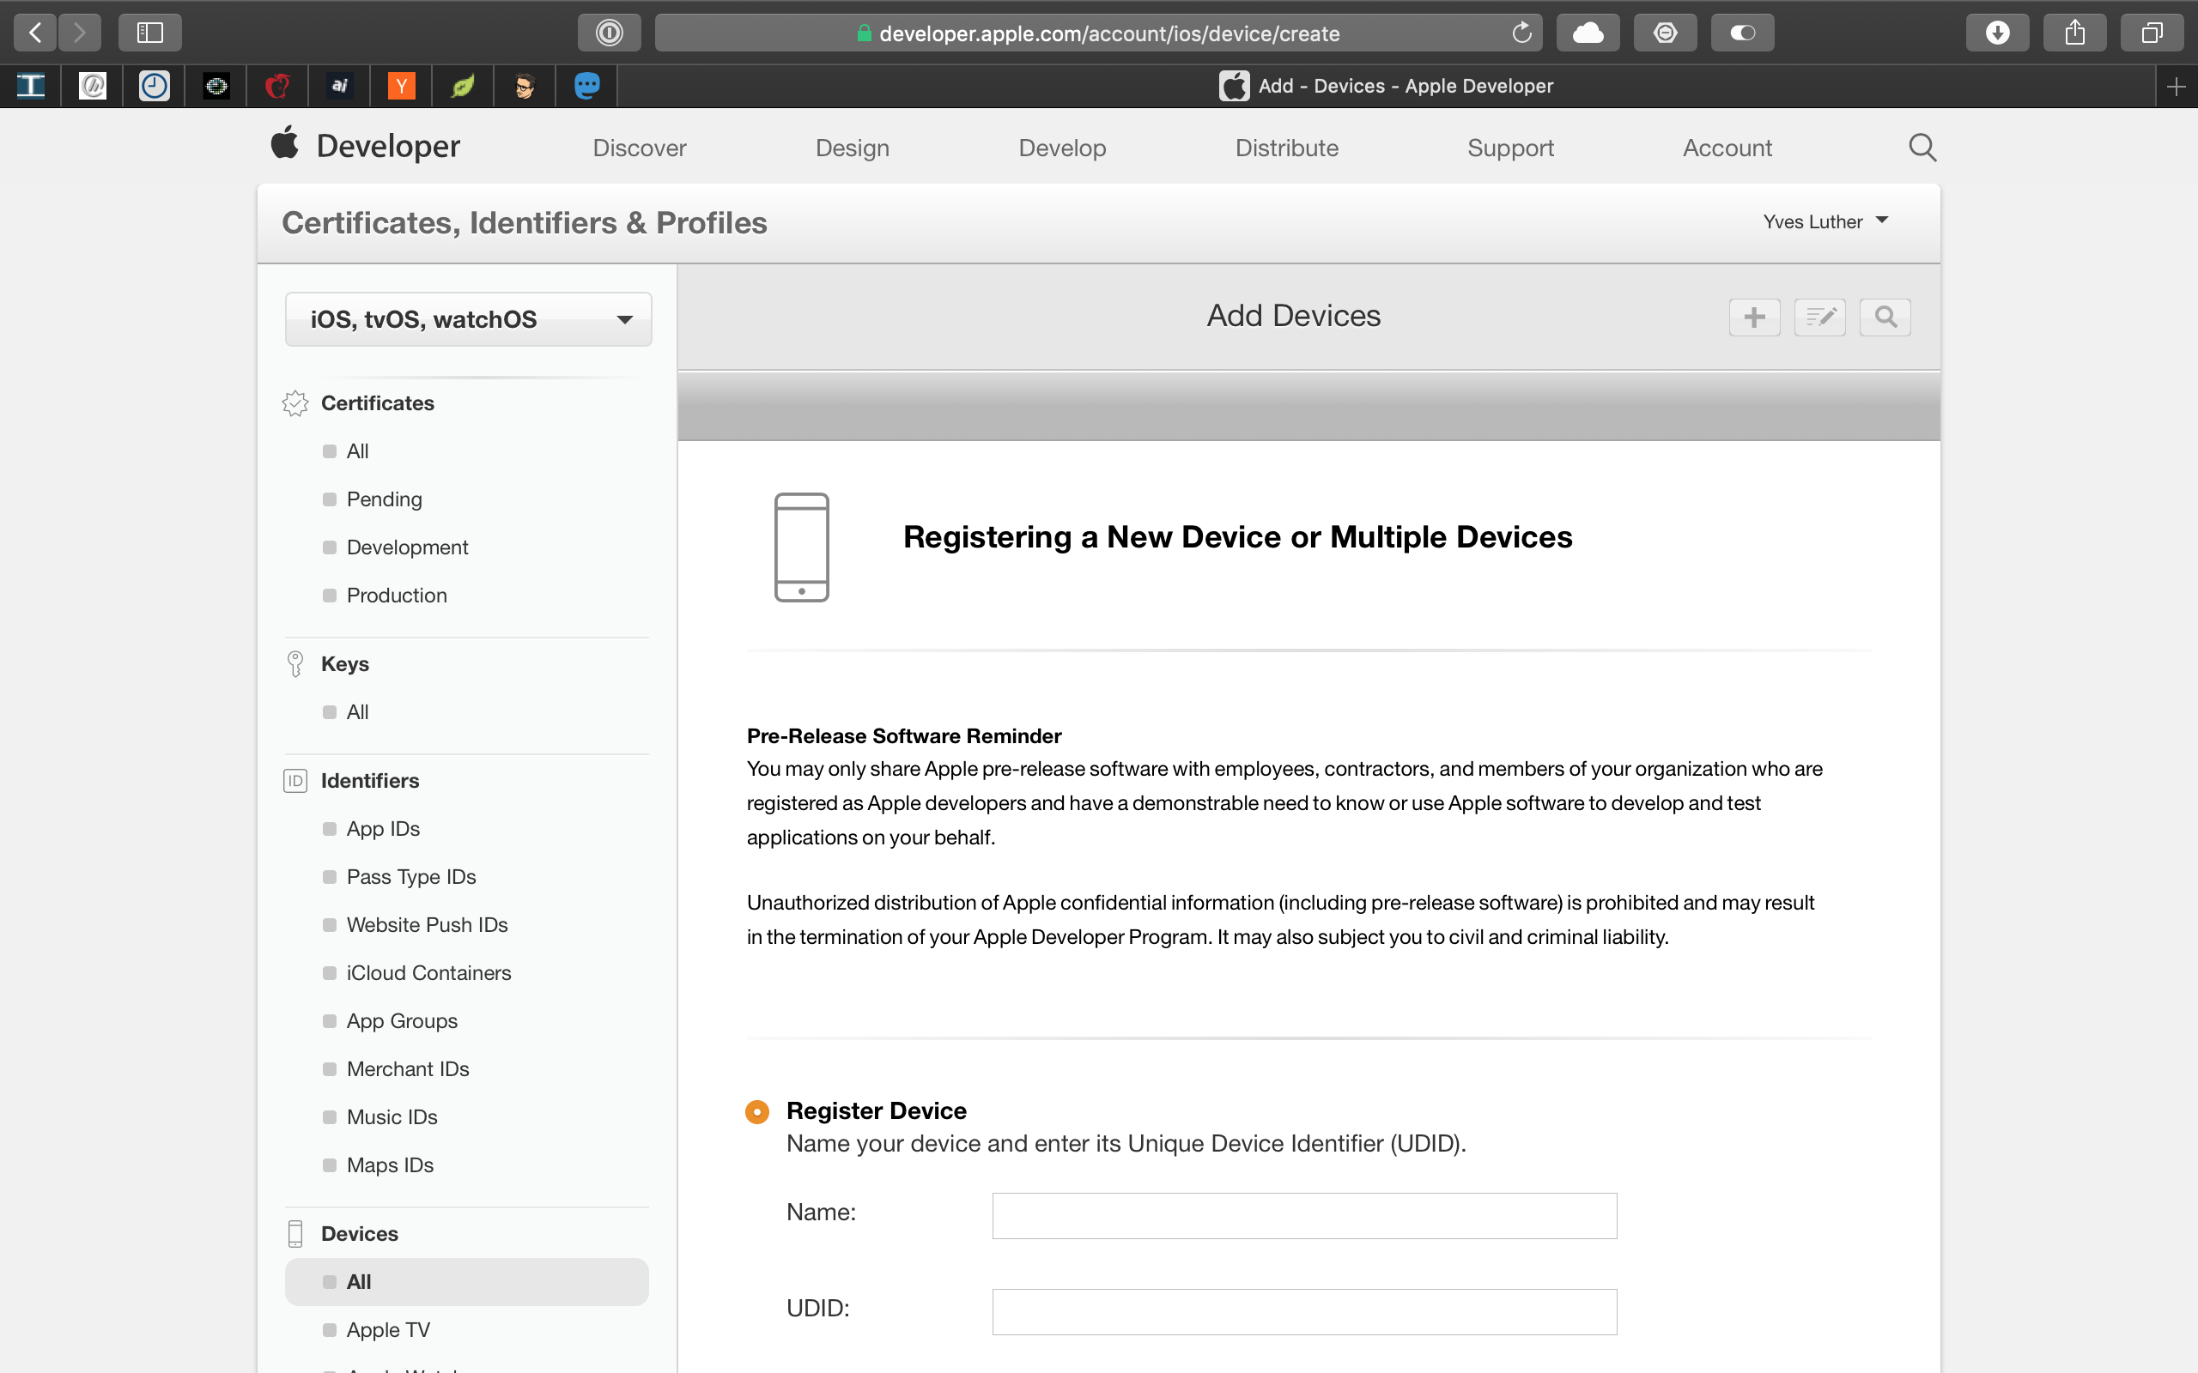The image size is (2198, 1373).
Task: Open the Yves Luther account dropdown
Action: (x=1825, y=221)
